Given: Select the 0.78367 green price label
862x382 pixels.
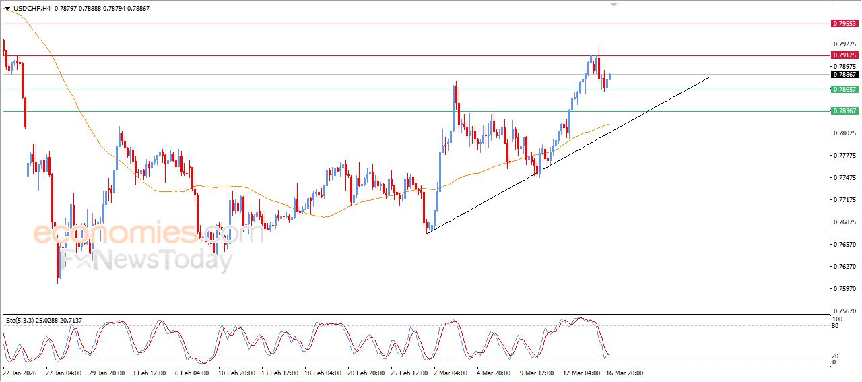Looking at the screenshot, I should (844, 111).
